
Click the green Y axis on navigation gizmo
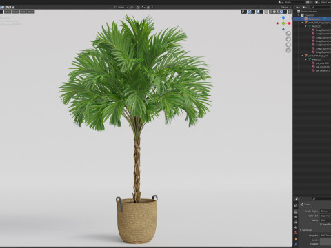point(283,23)
